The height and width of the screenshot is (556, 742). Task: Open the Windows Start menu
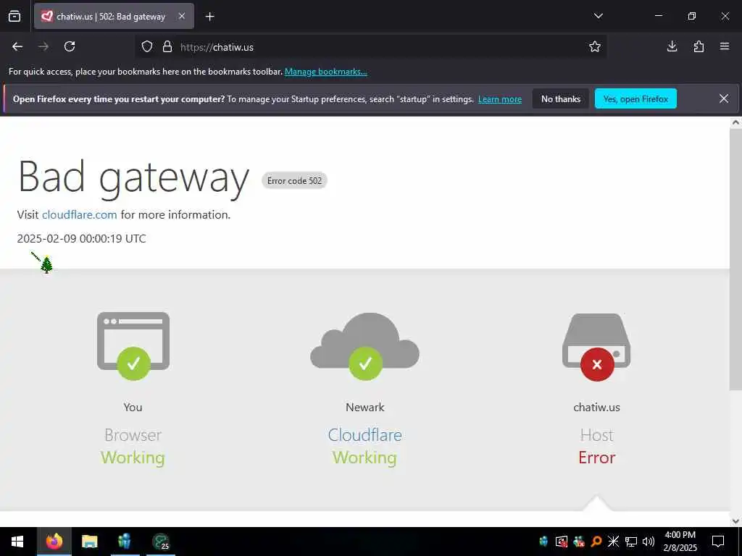point(17,542)
